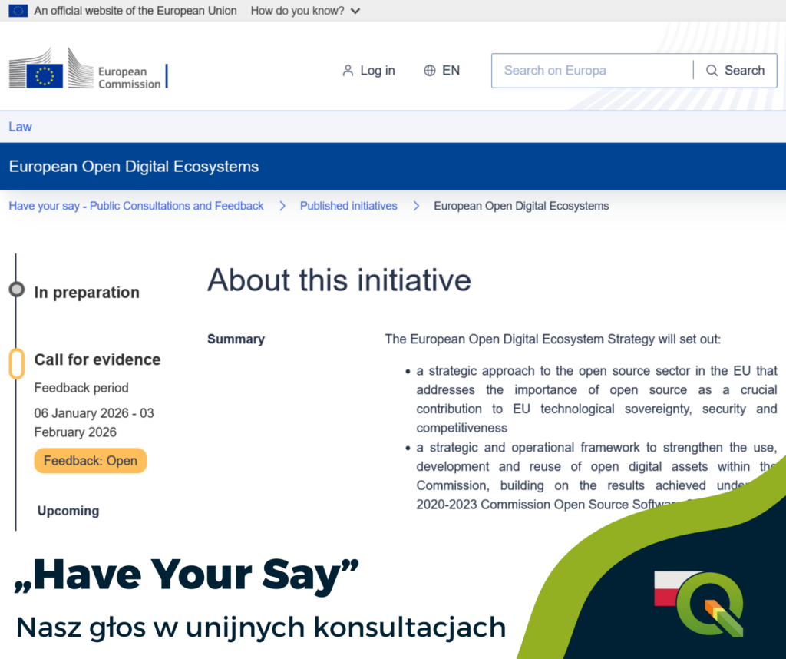Image resolution: width=786 pixels, height=659 pixels.
Task: Click the EU flag icon in top banner
Action: click(x=18, y=11)
